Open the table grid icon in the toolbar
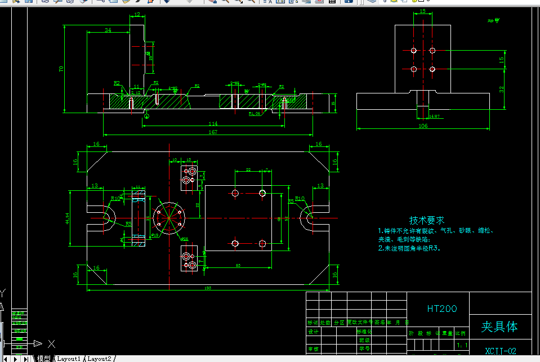 click(x=332, y=1)
